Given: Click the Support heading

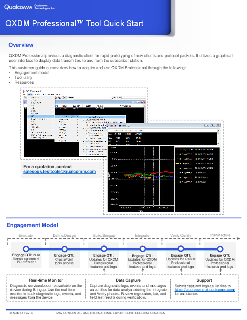Looking at the screenshot, I should point(204,280).
